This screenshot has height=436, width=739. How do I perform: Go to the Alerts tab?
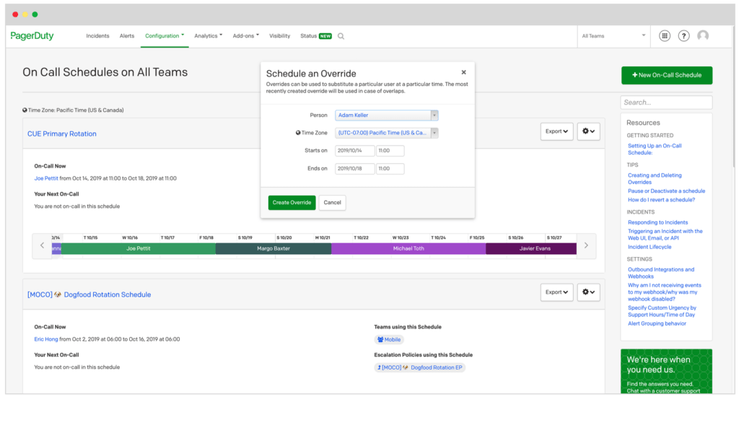click(x=127, y=36)
